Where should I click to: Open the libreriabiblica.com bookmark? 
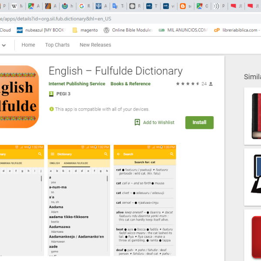coord(237,30)
